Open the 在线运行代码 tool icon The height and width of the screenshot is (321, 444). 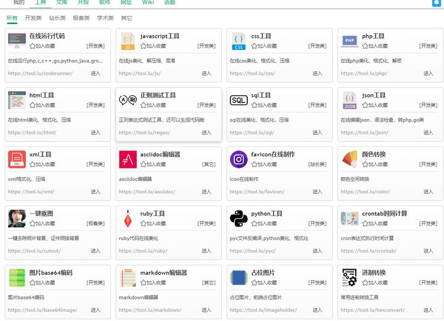click(x=17, y=41)
